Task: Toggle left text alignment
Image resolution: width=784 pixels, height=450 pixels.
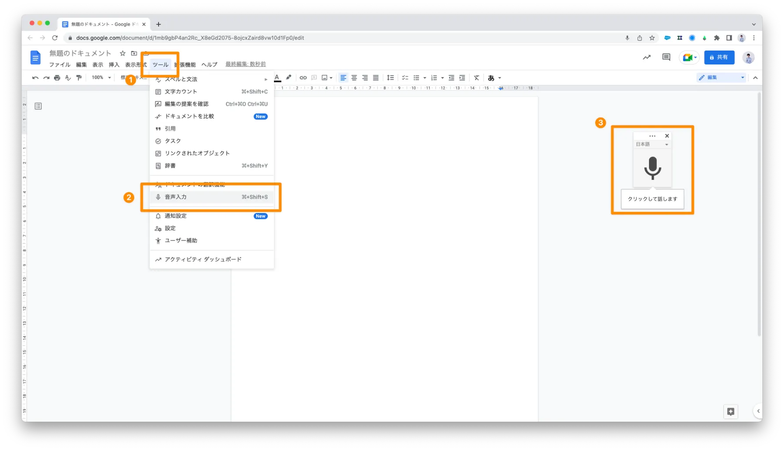Action: pos(343,78)
